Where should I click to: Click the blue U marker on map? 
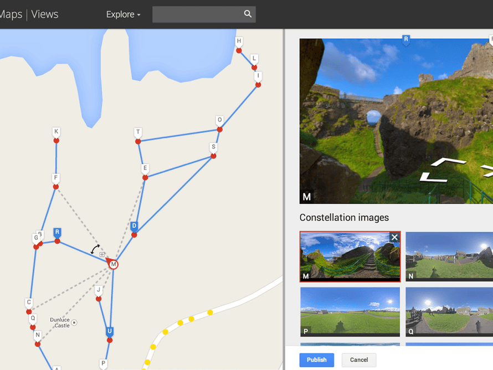coord(110,332)
